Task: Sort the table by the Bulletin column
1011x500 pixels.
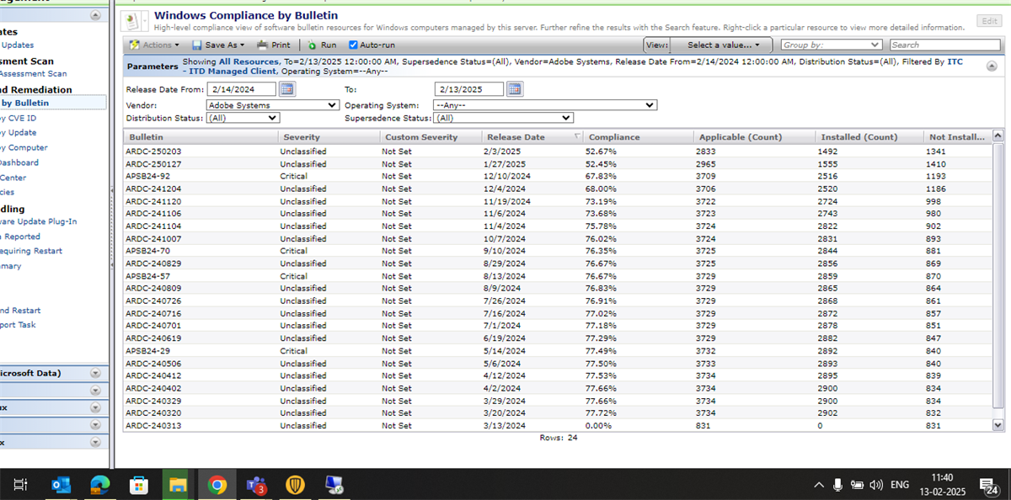Action: pos(201,136)
